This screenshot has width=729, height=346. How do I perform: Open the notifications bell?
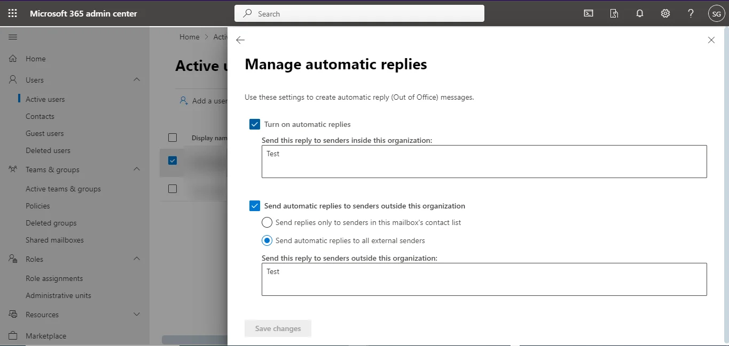pos(640,13)
